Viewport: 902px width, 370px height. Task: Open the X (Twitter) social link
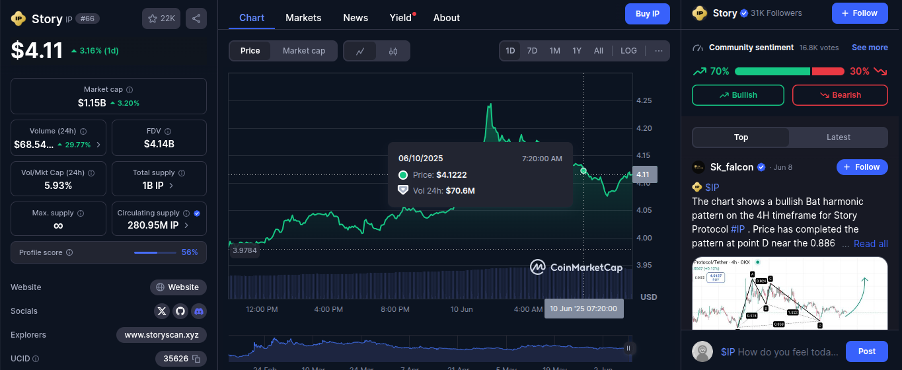click(x=162, y=311)
